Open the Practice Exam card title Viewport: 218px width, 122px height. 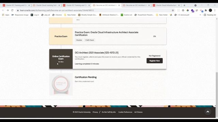(107, 34)
